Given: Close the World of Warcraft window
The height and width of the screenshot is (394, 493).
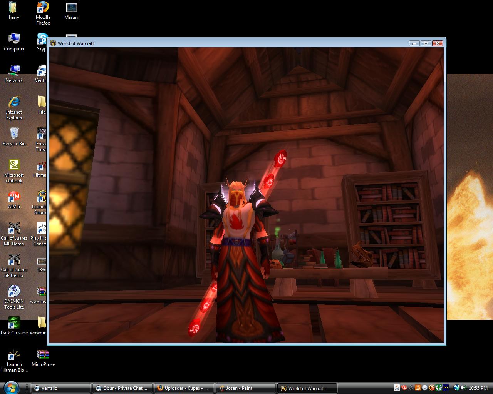Looking at the screenshot, I should pyautogui.click(x=437, y=43).
